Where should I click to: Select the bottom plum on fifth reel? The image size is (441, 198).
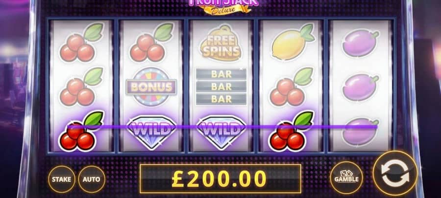click(360, 131)
